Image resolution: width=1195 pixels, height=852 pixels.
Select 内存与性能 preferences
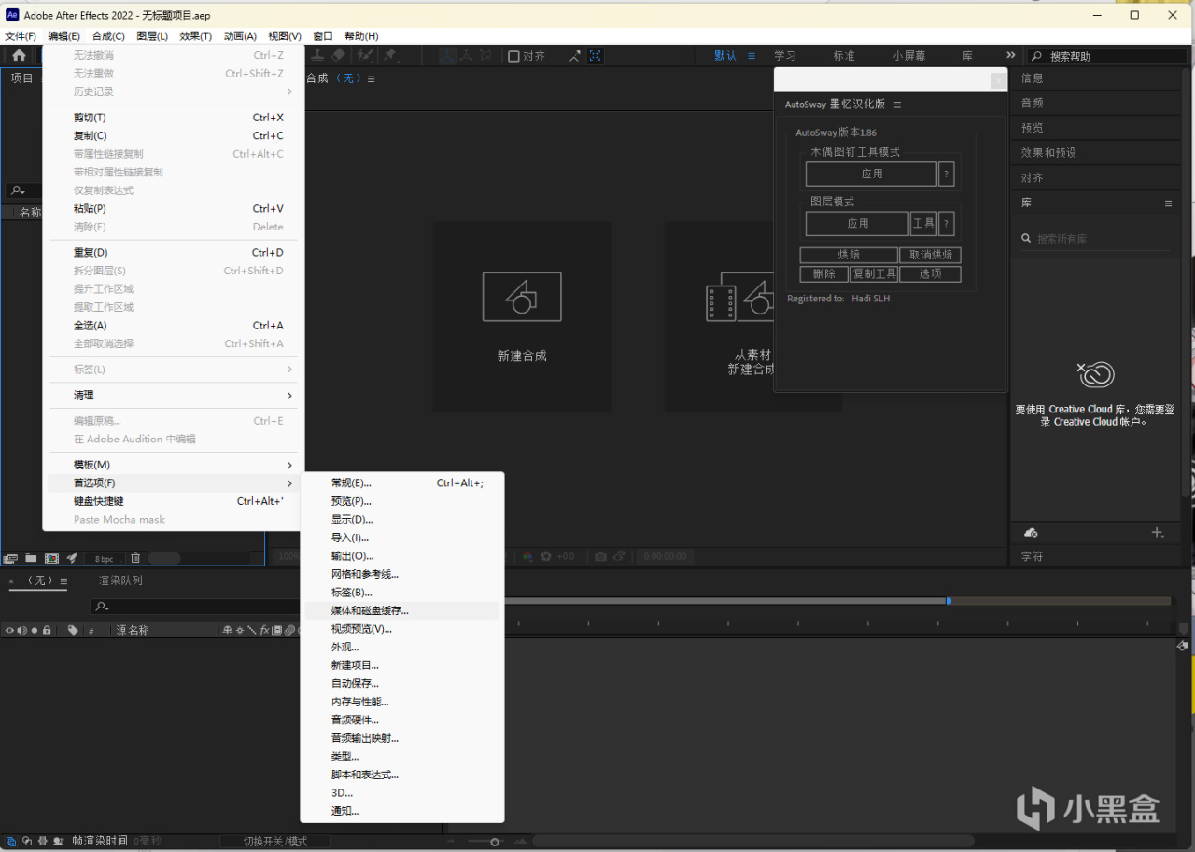402,702
